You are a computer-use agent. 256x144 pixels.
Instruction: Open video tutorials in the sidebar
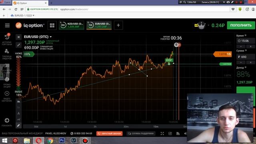7,96
